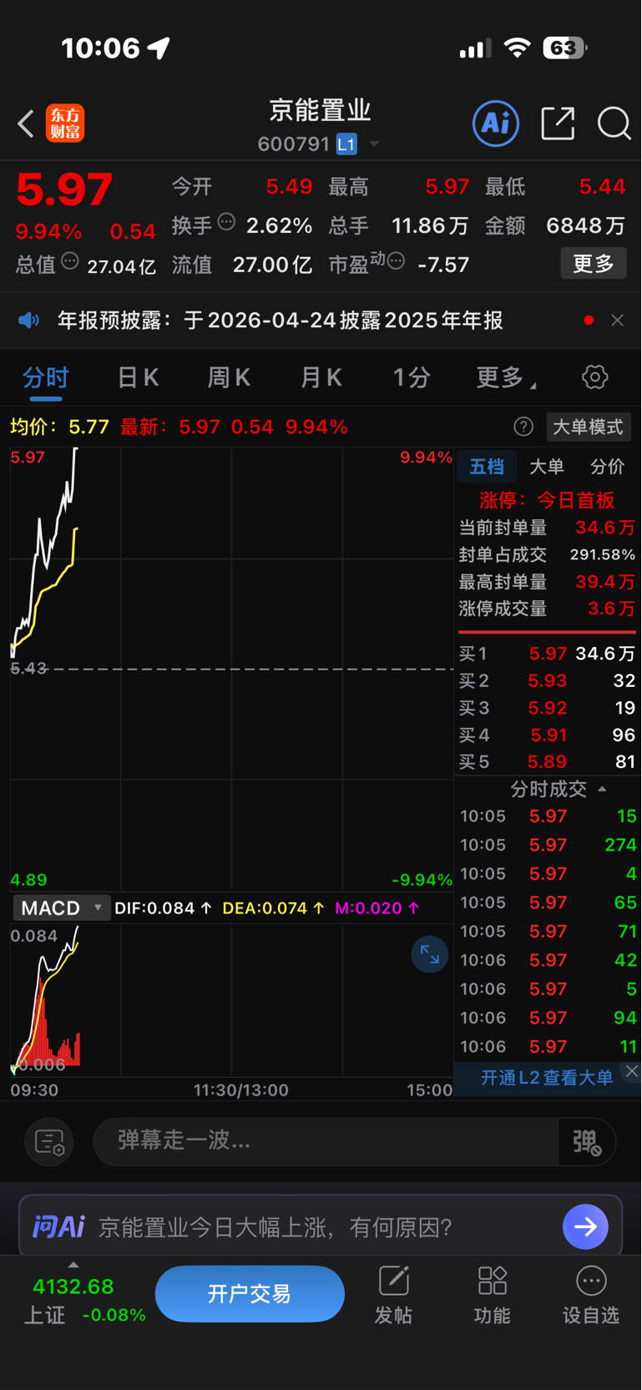This screenshot has width=642, height=1390.
Task: Tap the trade row with volume 274
Action: pyautogui.click(x=548, y=845)
